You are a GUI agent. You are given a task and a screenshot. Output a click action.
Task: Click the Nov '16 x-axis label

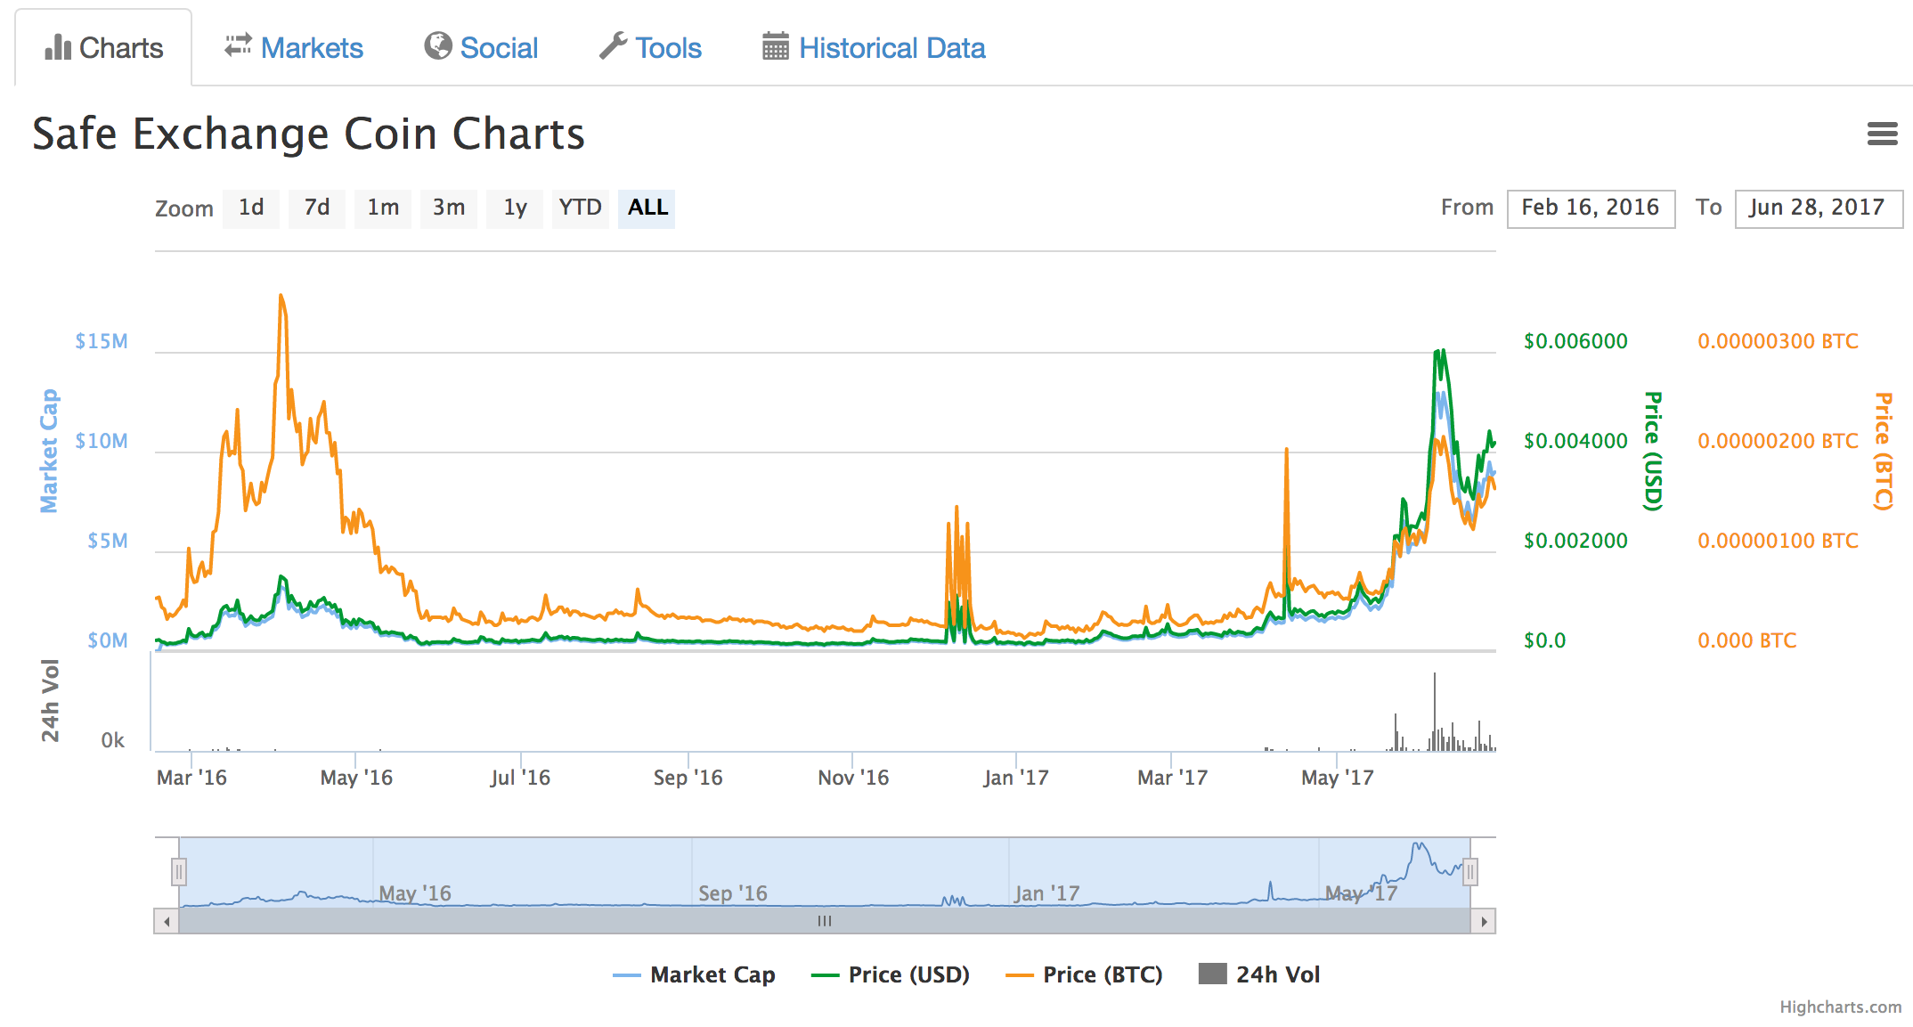[x=853, y=778]
